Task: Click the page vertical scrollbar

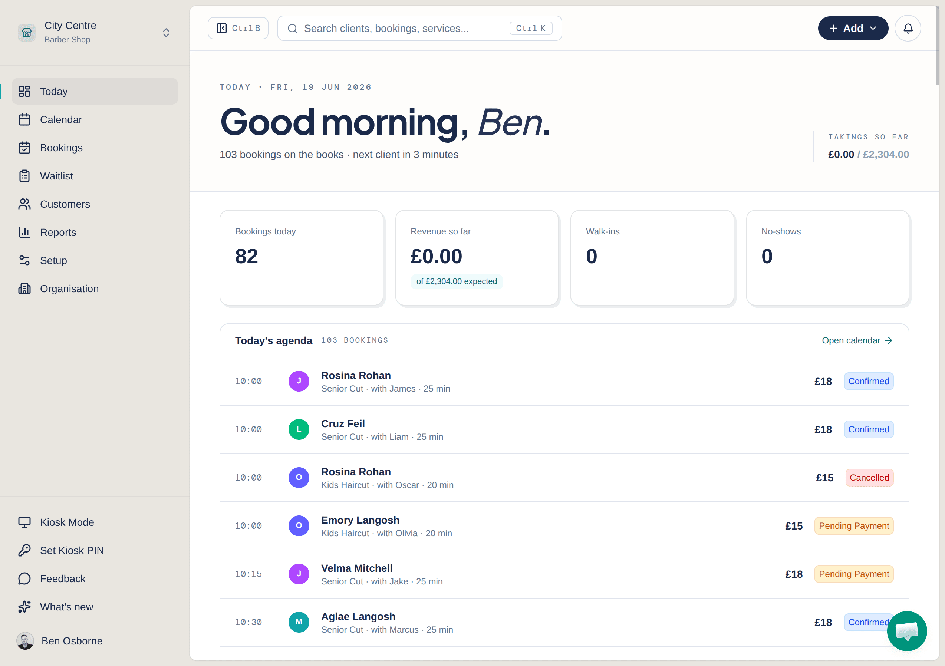Action: point(937,45)
